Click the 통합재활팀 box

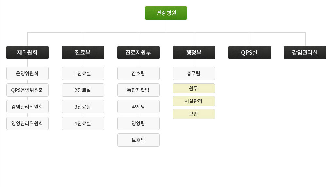(x=139, y=90)
